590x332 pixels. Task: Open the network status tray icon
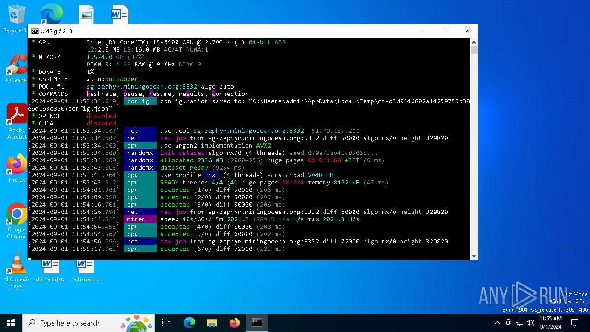tap(519, 323)
